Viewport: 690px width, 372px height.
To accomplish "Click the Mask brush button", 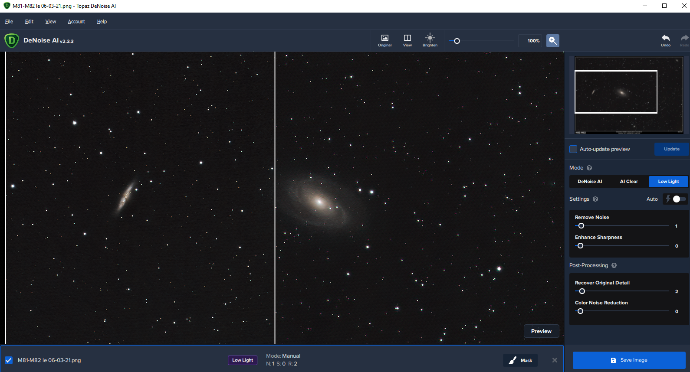I will coord(520,360).
